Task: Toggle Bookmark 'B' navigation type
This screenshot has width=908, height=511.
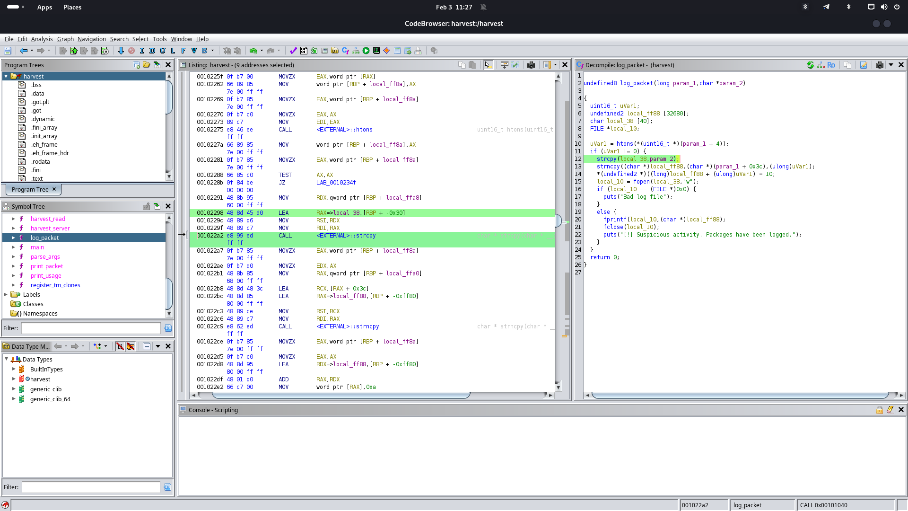Action: (x=204, y=51)
